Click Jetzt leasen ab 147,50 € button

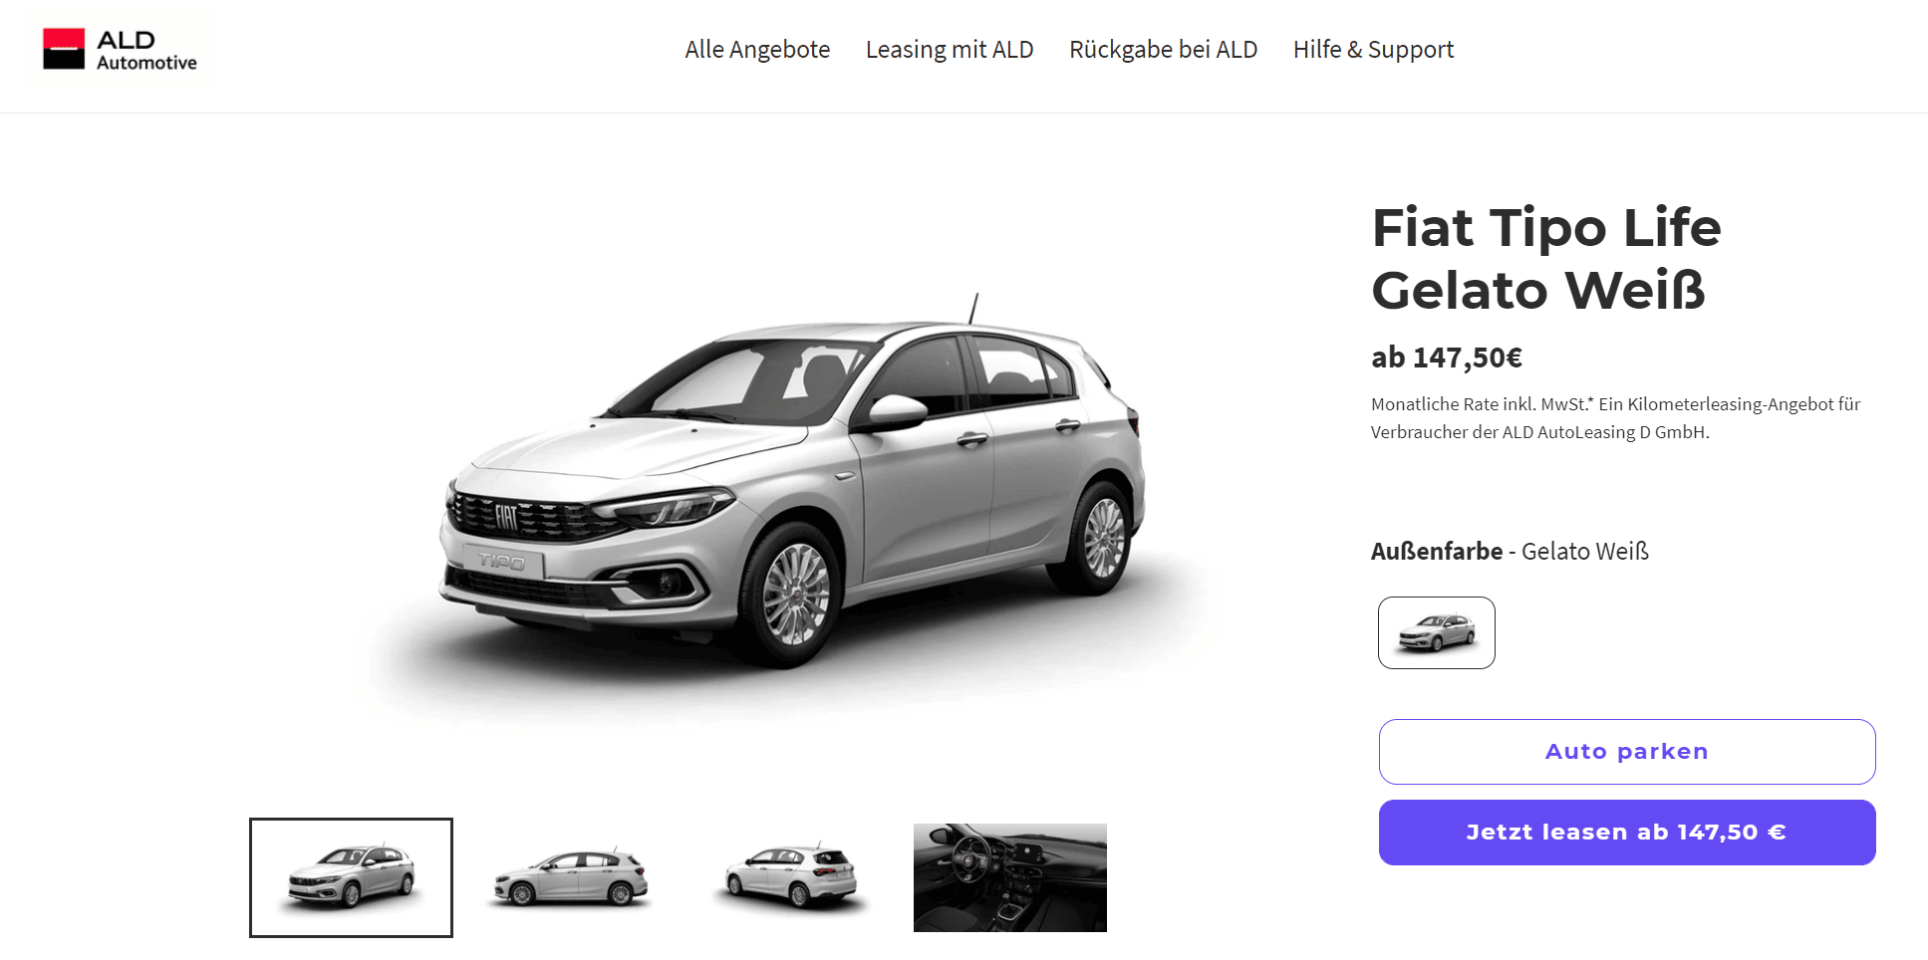(1627, 833)
